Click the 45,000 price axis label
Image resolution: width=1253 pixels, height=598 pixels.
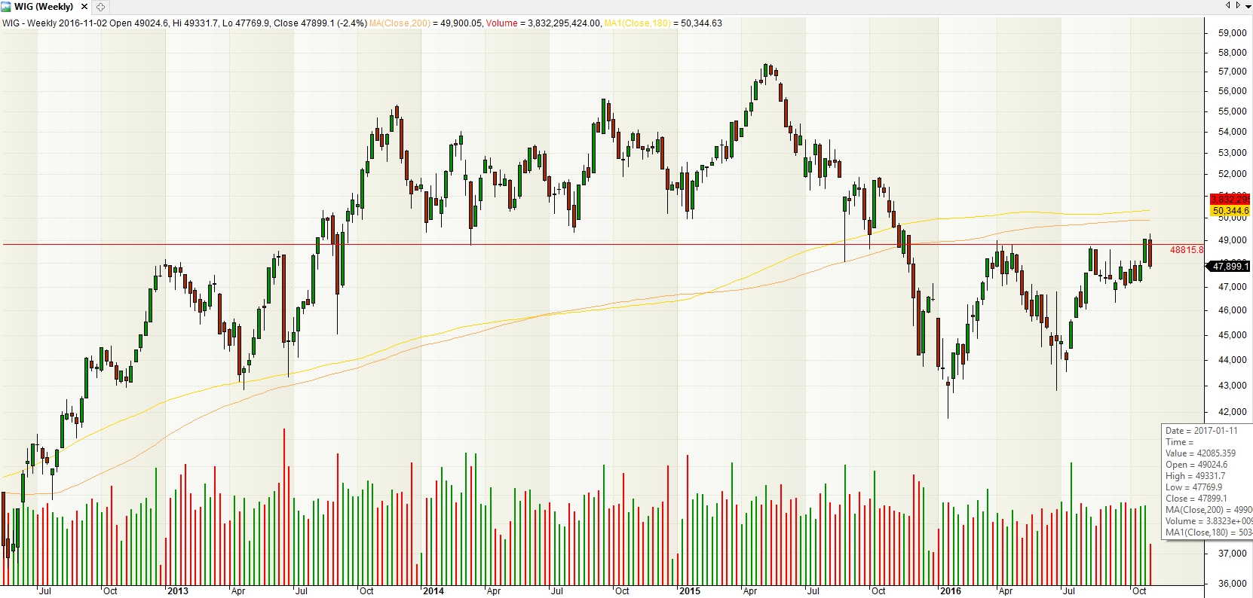pyautogui.click(x=1232, y=335)
